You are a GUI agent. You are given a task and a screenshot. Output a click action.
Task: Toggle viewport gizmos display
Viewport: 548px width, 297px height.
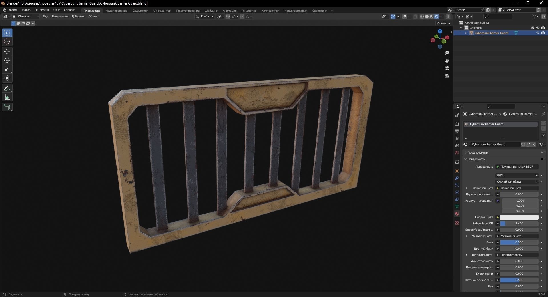(x=393, y=17)
